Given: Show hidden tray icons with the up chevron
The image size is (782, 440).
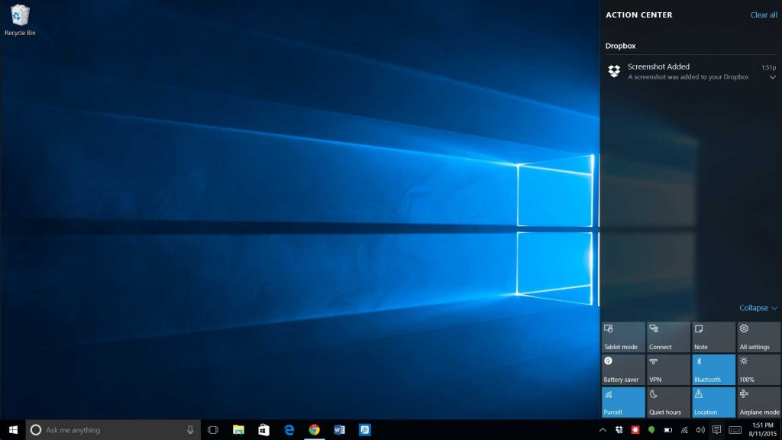Looking at the screenshot, I should pos(603,429).
